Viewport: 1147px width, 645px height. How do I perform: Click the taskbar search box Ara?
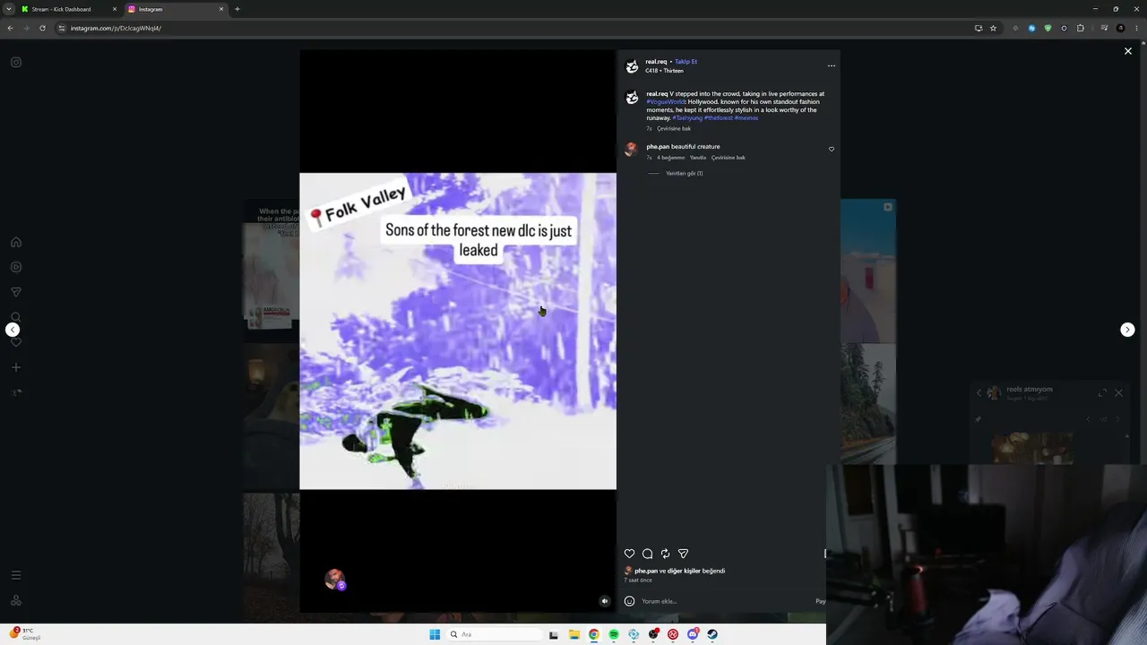tap(496, 634)
